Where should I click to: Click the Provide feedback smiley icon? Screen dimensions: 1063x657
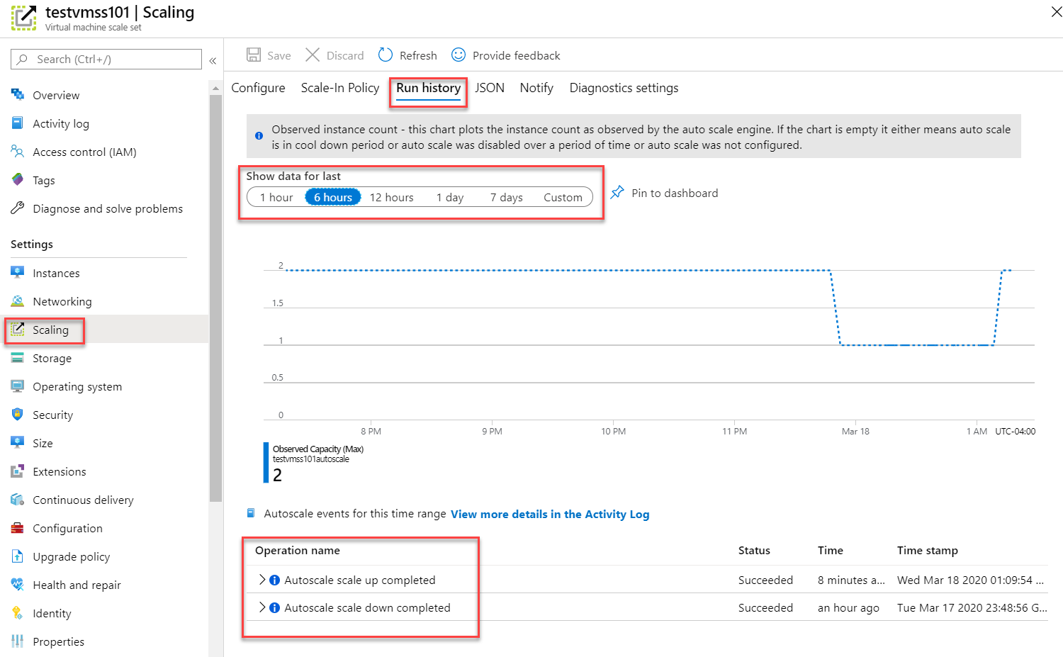459,55
